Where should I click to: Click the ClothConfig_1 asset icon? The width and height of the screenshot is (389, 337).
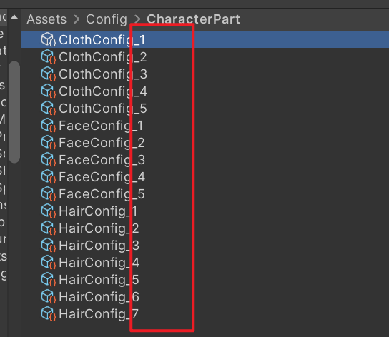pos(49,40)
